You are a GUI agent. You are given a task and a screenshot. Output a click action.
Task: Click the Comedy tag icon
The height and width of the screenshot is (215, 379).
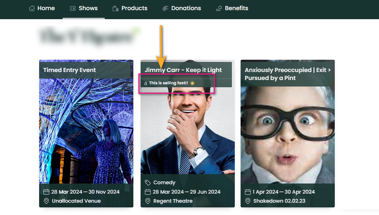[148, 183]
